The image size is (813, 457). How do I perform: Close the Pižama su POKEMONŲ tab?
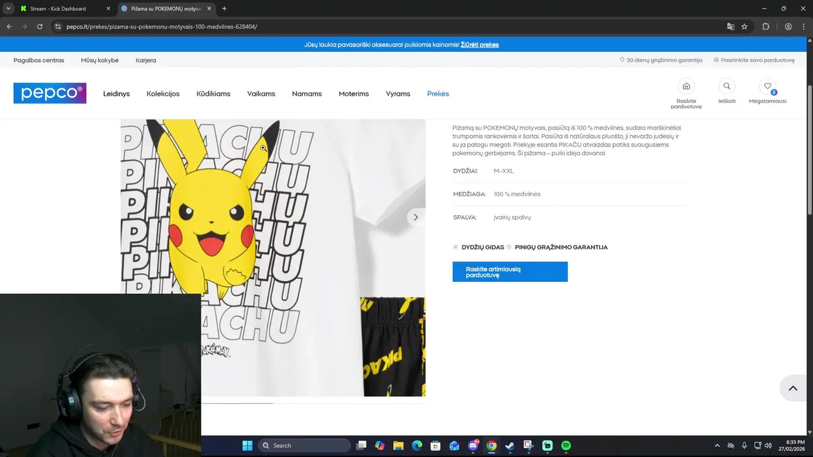[x=209, y=9]
